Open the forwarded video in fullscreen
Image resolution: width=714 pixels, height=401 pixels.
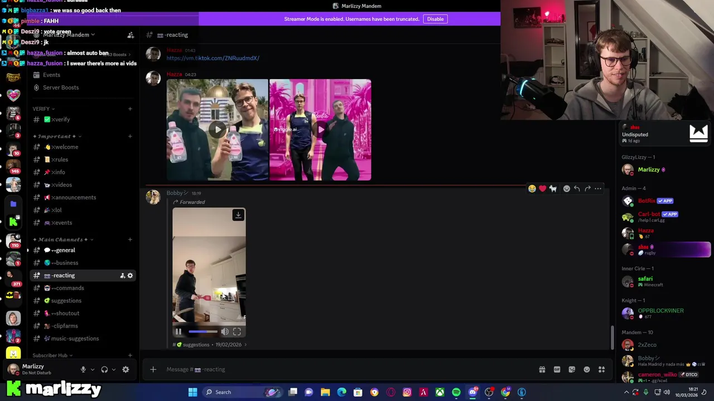coord(237,332)
